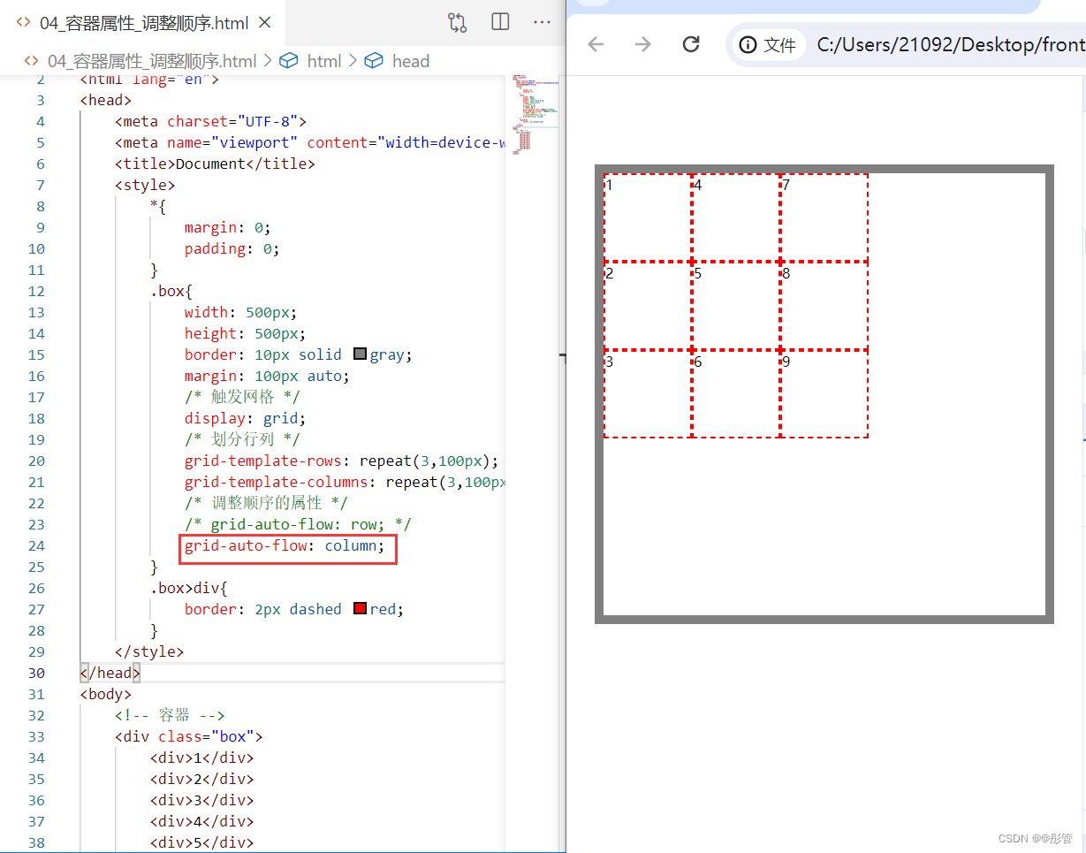The width and height of the screenshot is (1086, 853).
Task: Click the '</head>' closing tag line
Action: (110, 673)
